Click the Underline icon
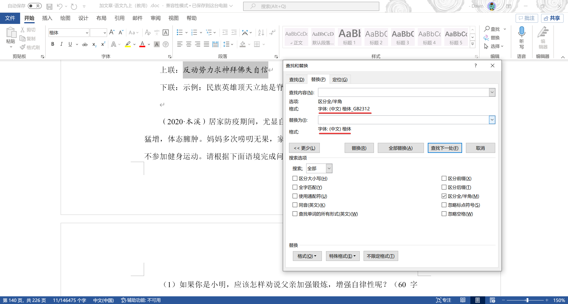568x304 pixels. [x=70, y=44]
